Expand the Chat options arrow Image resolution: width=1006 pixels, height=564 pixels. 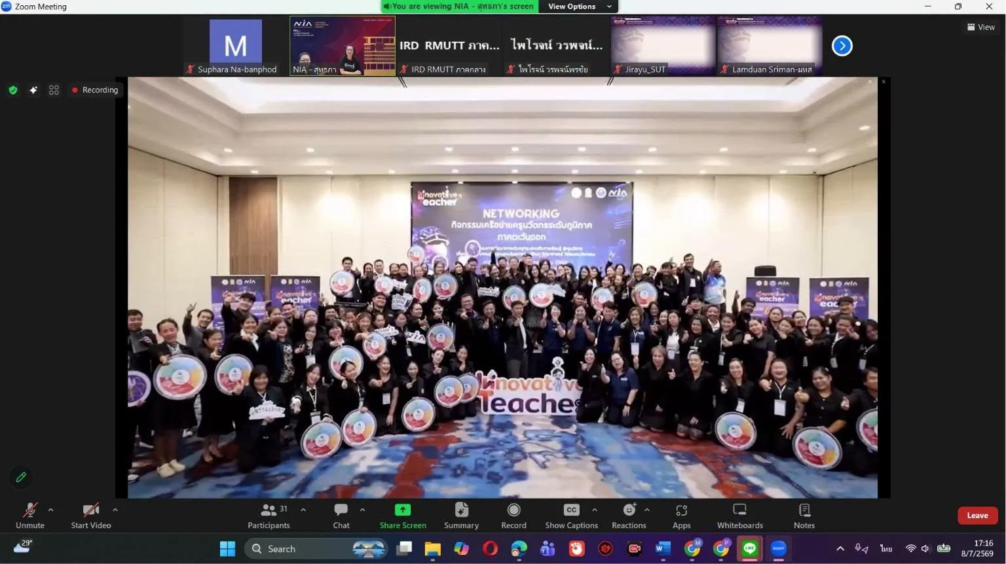click(362, 510)
